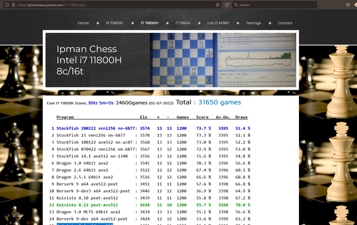Bookmark this page with the star icon
The height and width of the screenshot is (225, 357).
218,5
